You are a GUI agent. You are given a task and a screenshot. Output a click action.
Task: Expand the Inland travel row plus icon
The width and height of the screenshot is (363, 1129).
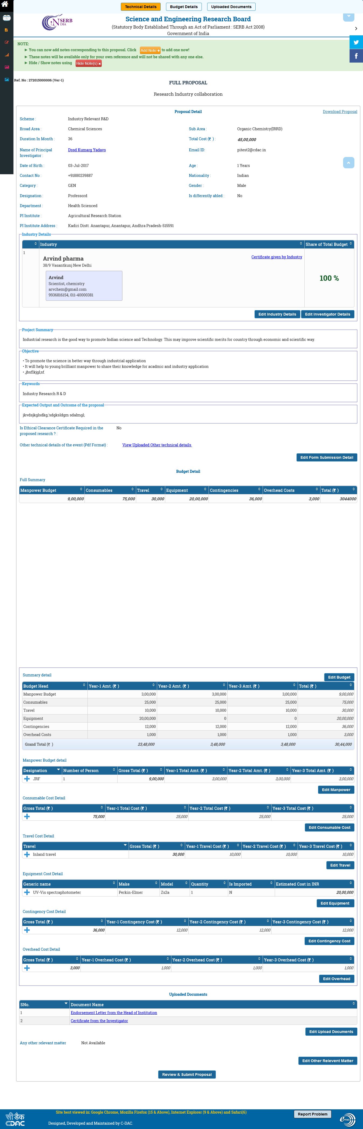[x=27, y=854]
